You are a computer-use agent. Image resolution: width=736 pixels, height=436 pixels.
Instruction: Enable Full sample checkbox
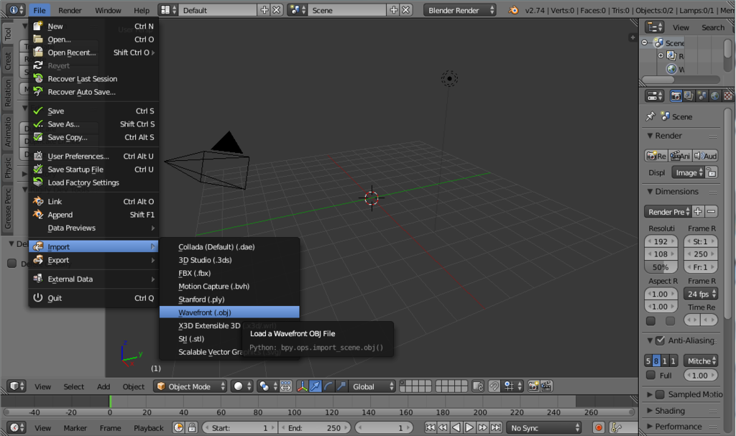coord(650,375)
